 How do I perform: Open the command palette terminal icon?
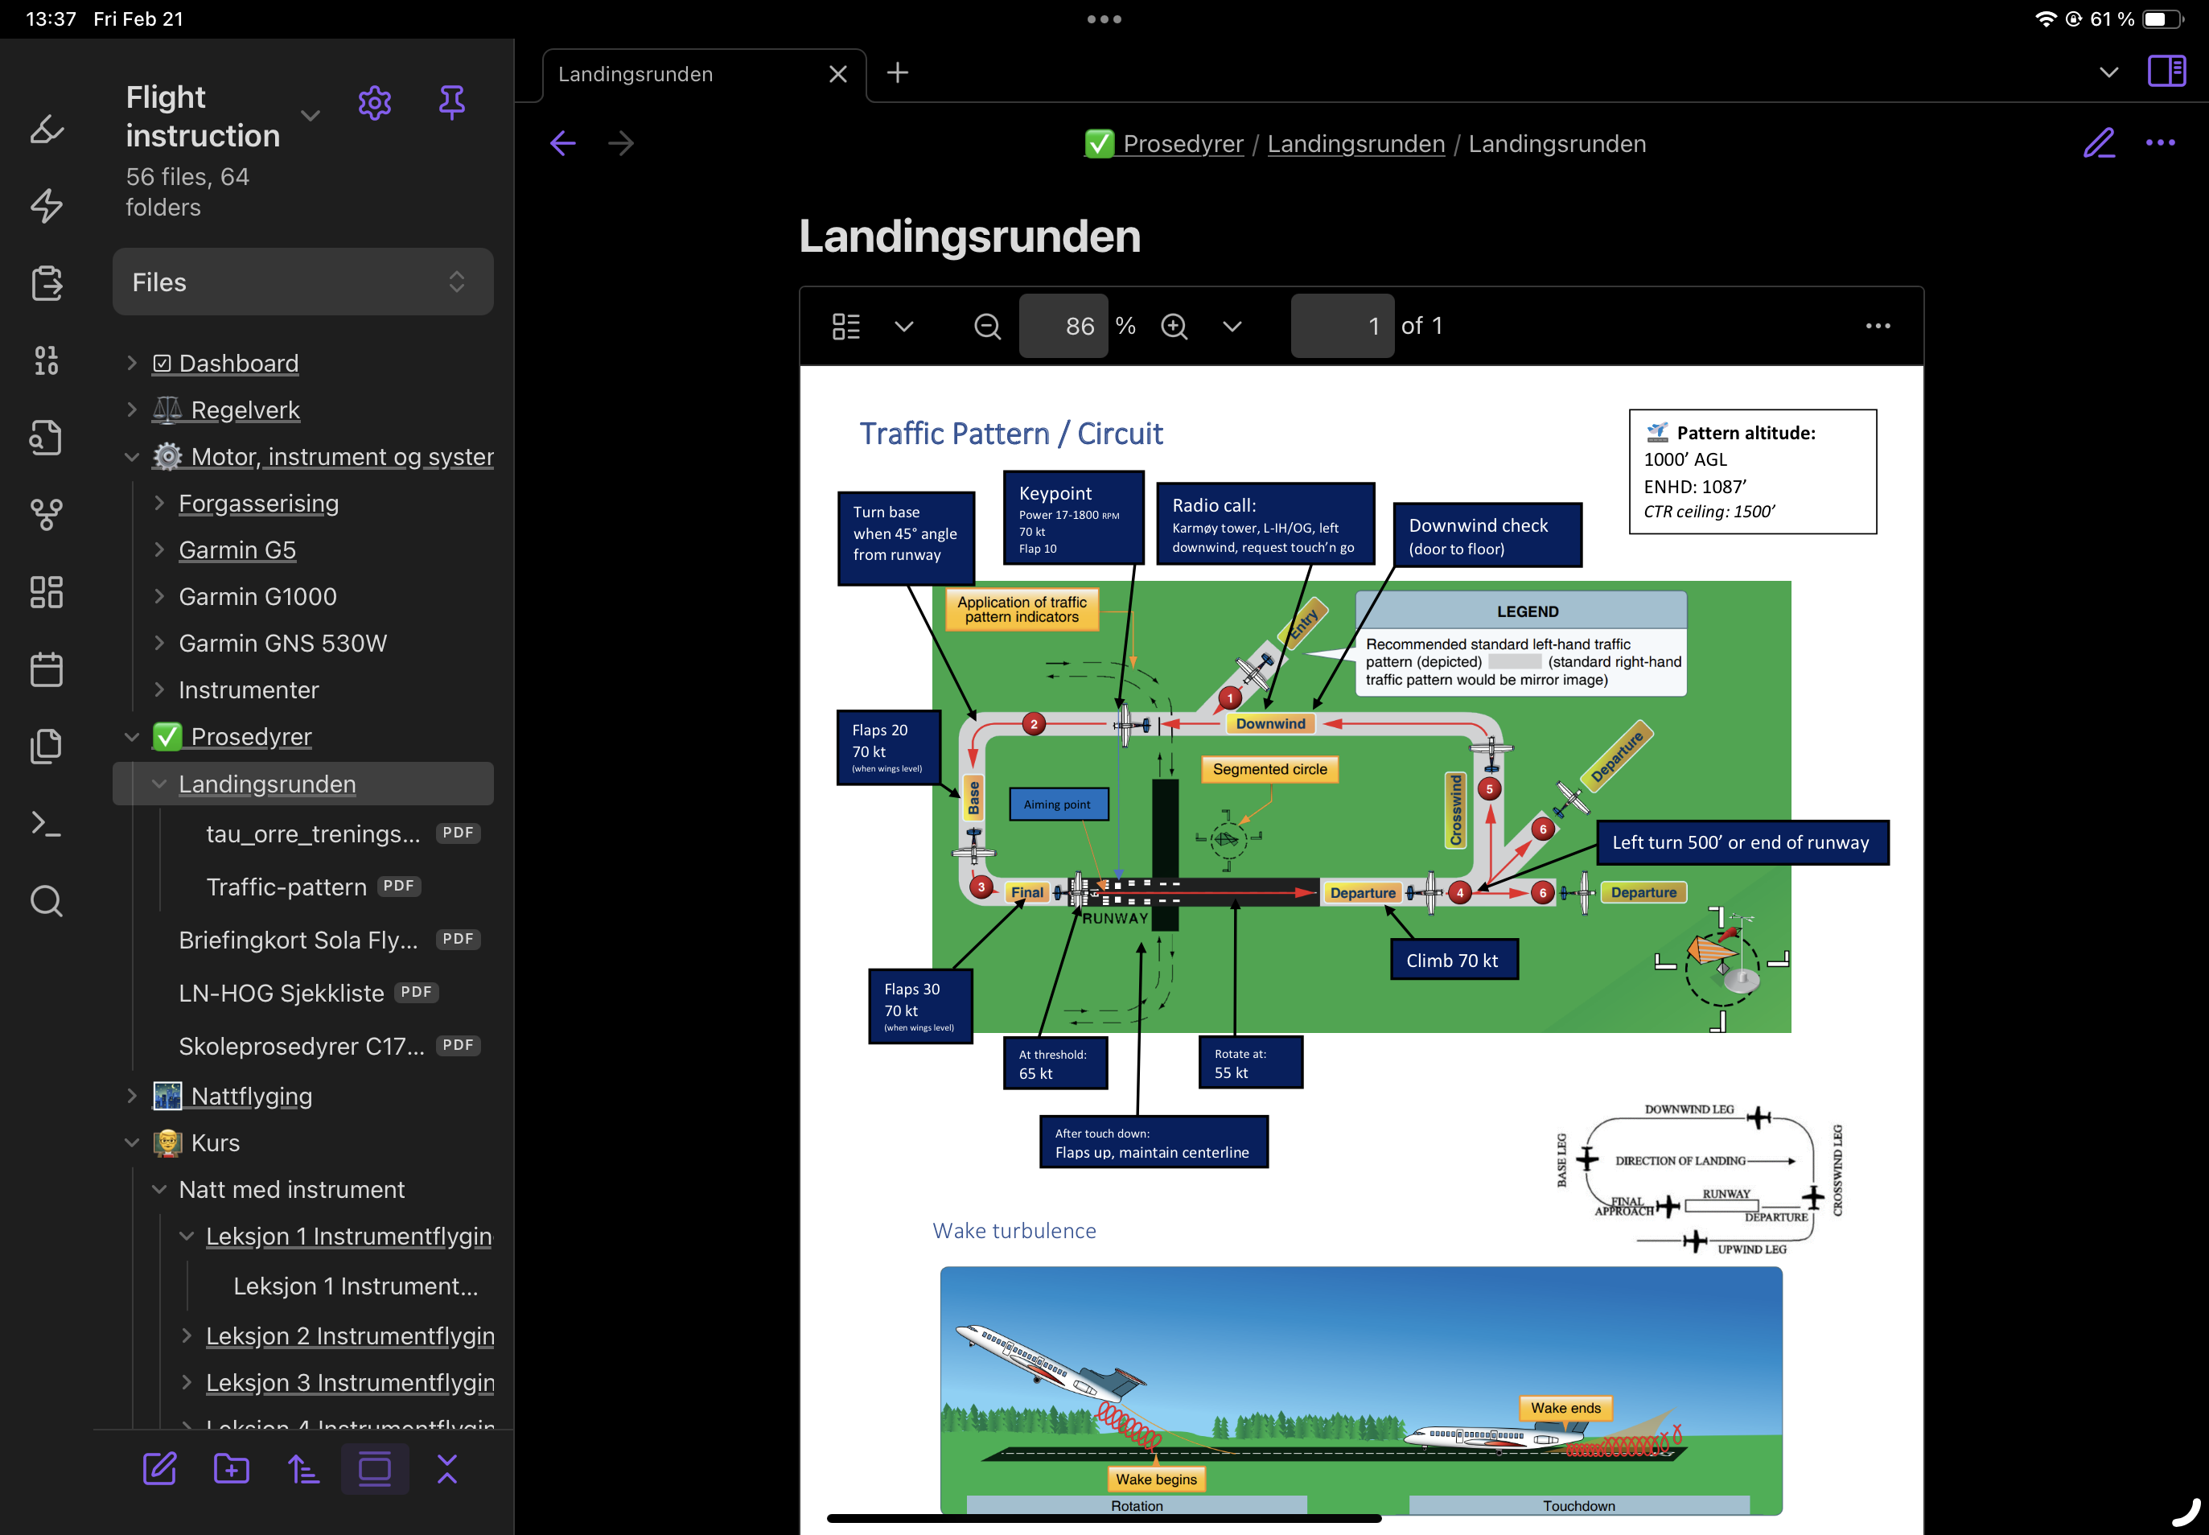click(46, 823)
